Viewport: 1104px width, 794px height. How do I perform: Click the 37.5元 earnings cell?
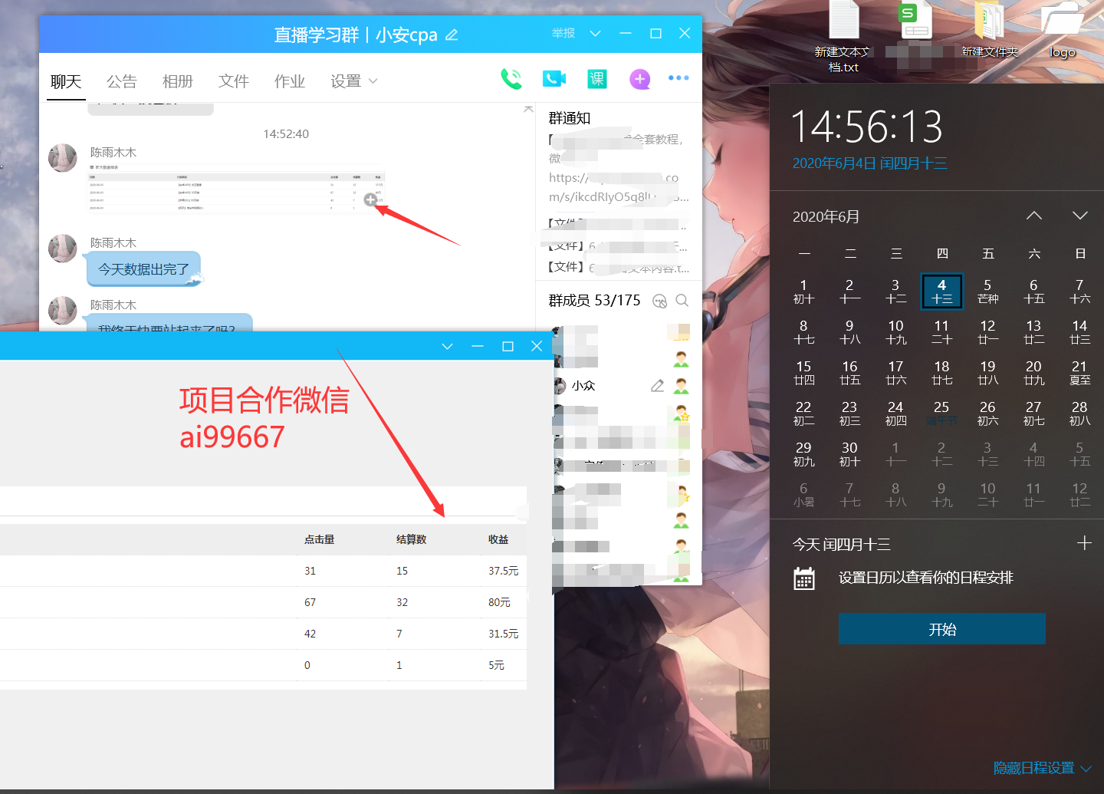(503, 571)
